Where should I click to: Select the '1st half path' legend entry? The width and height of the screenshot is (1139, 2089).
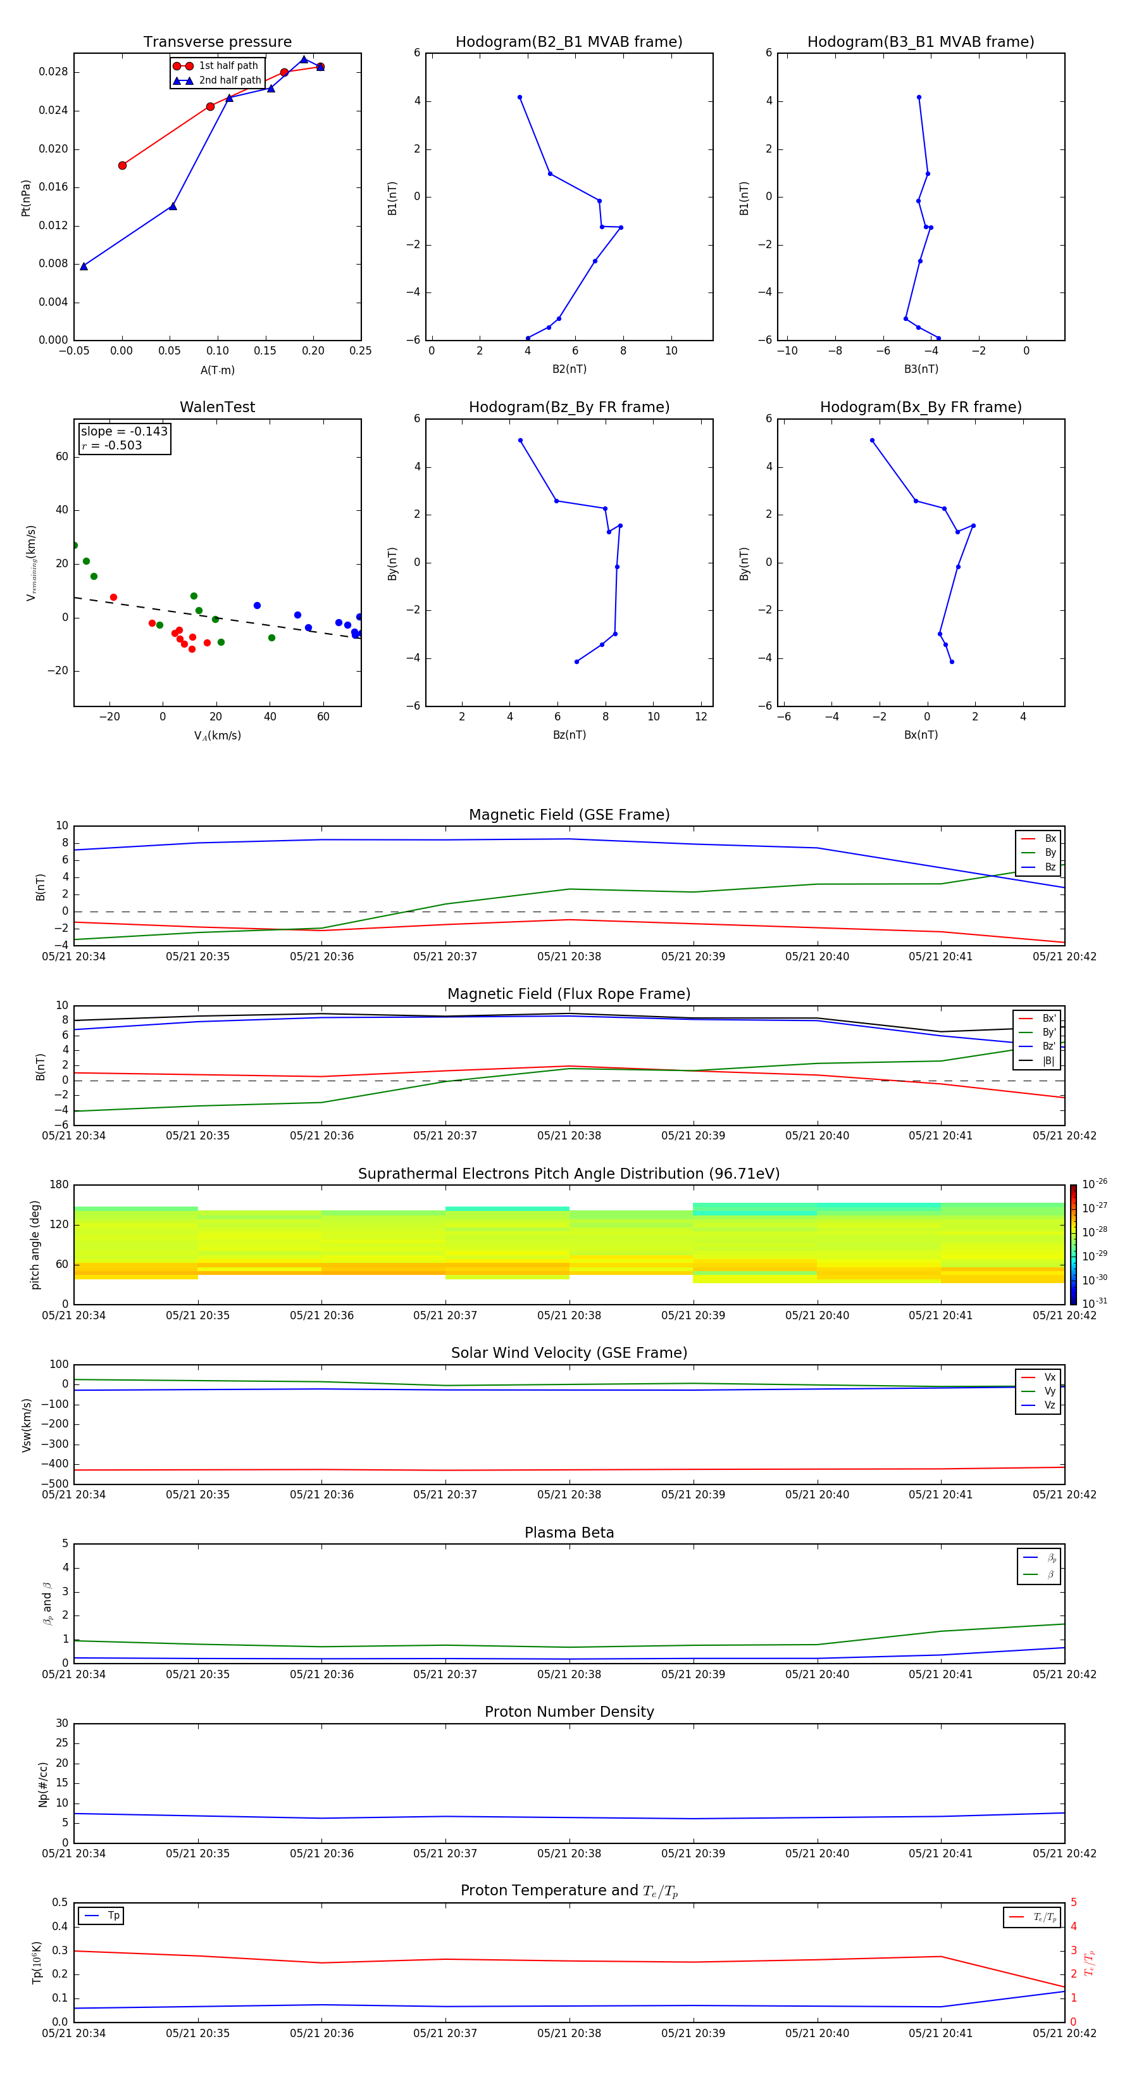pos(216,66)
